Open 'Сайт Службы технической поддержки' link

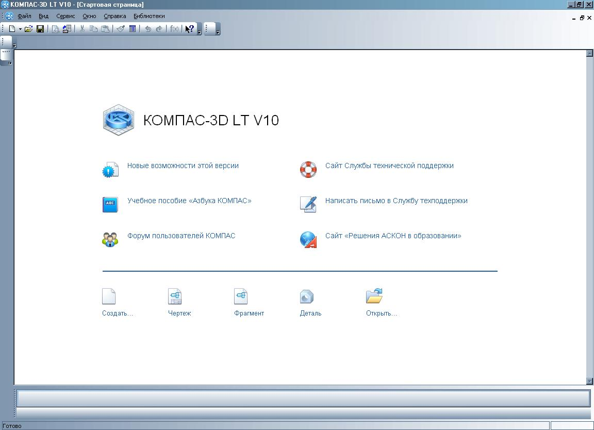coord(389,166)
